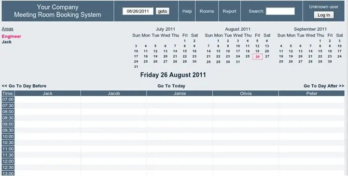Open the Rooms menu item
Image resolution: width=348 pixels, height=176 pixels.
point(207,11)
